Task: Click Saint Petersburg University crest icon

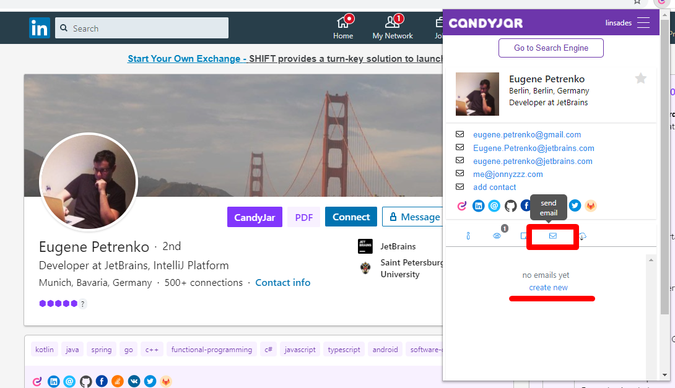Action: click(x=365, y=268)
